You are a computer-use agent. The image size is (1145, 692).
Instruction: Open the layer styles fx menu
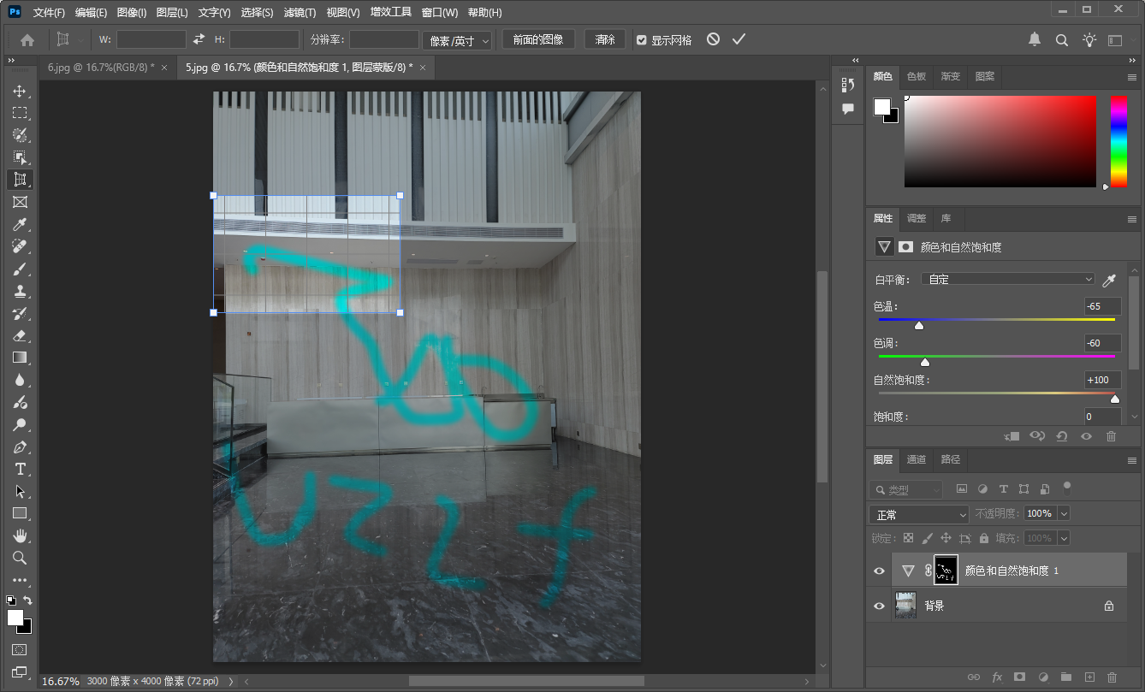coord(999,677)
